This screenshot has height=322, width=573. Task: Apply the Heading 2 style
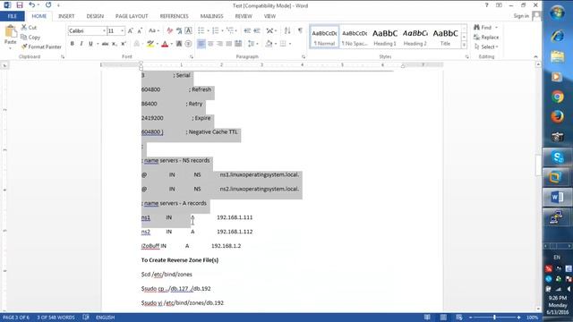[415, 37]
